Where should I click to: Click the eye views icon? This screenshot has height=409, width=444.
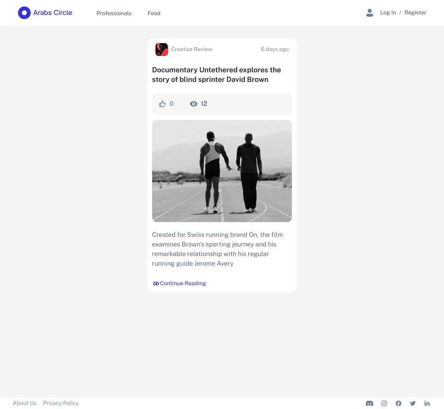pos(193,104)
